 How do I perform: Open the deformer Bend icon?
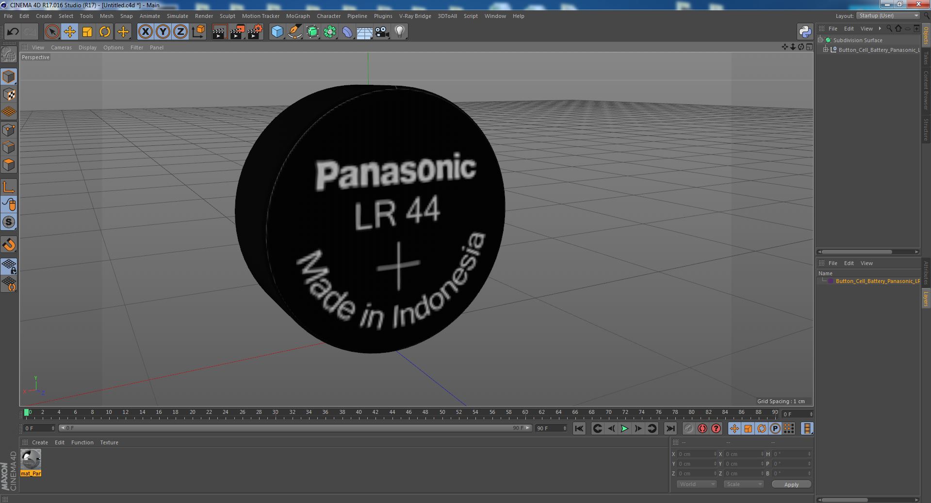coord(347,32)
